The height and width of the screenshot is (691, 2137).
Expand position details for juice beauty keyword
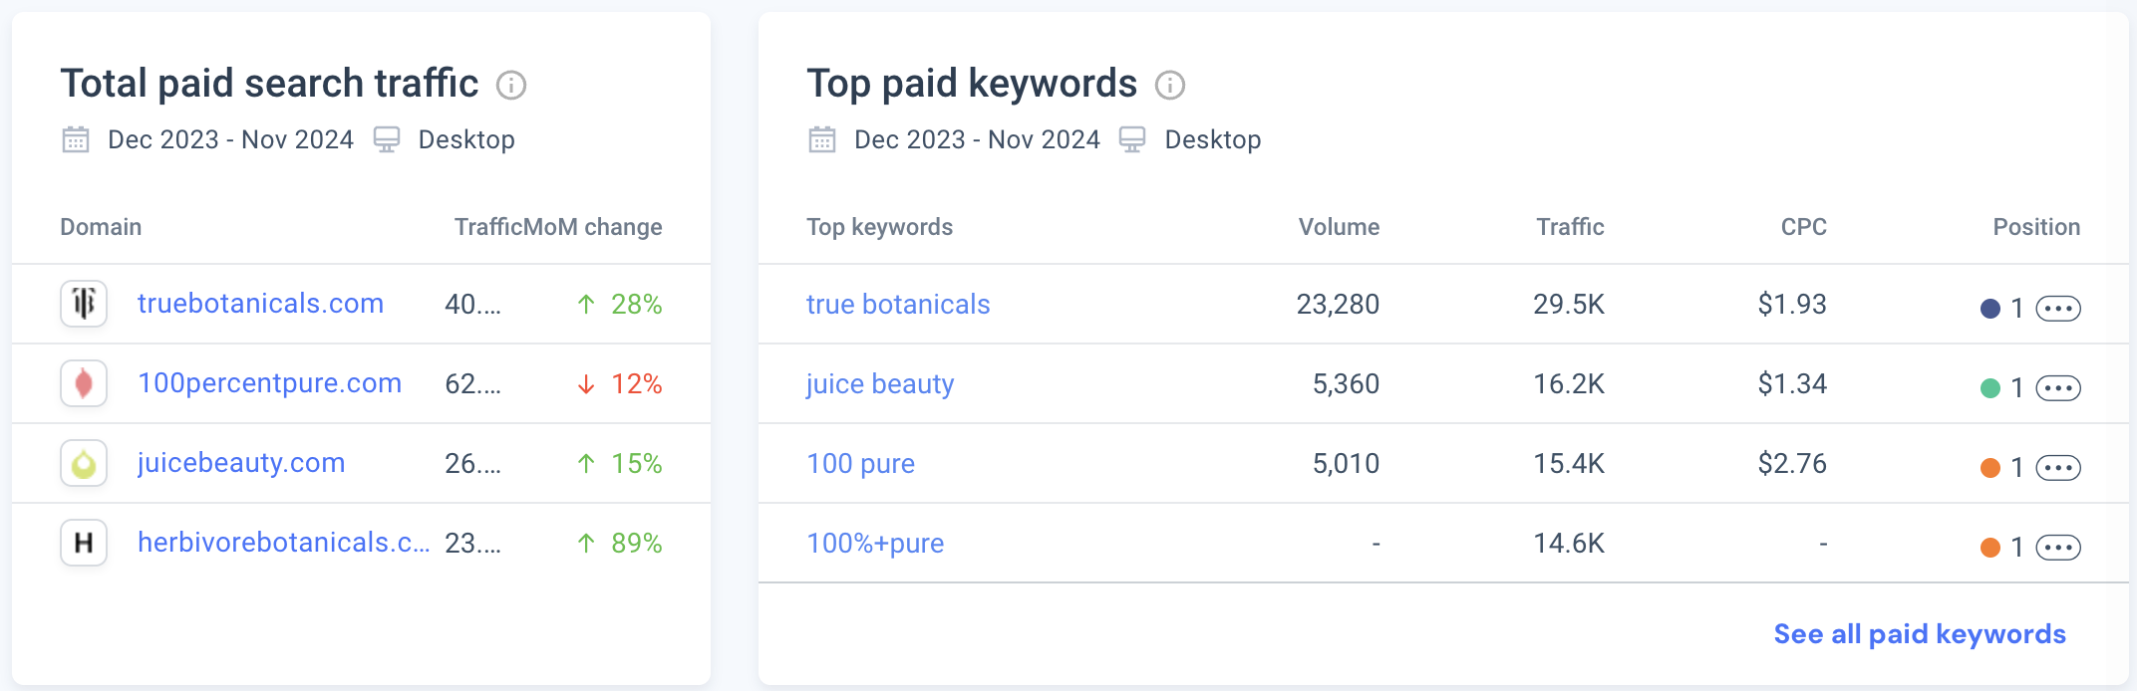(x=2058, y=388)
